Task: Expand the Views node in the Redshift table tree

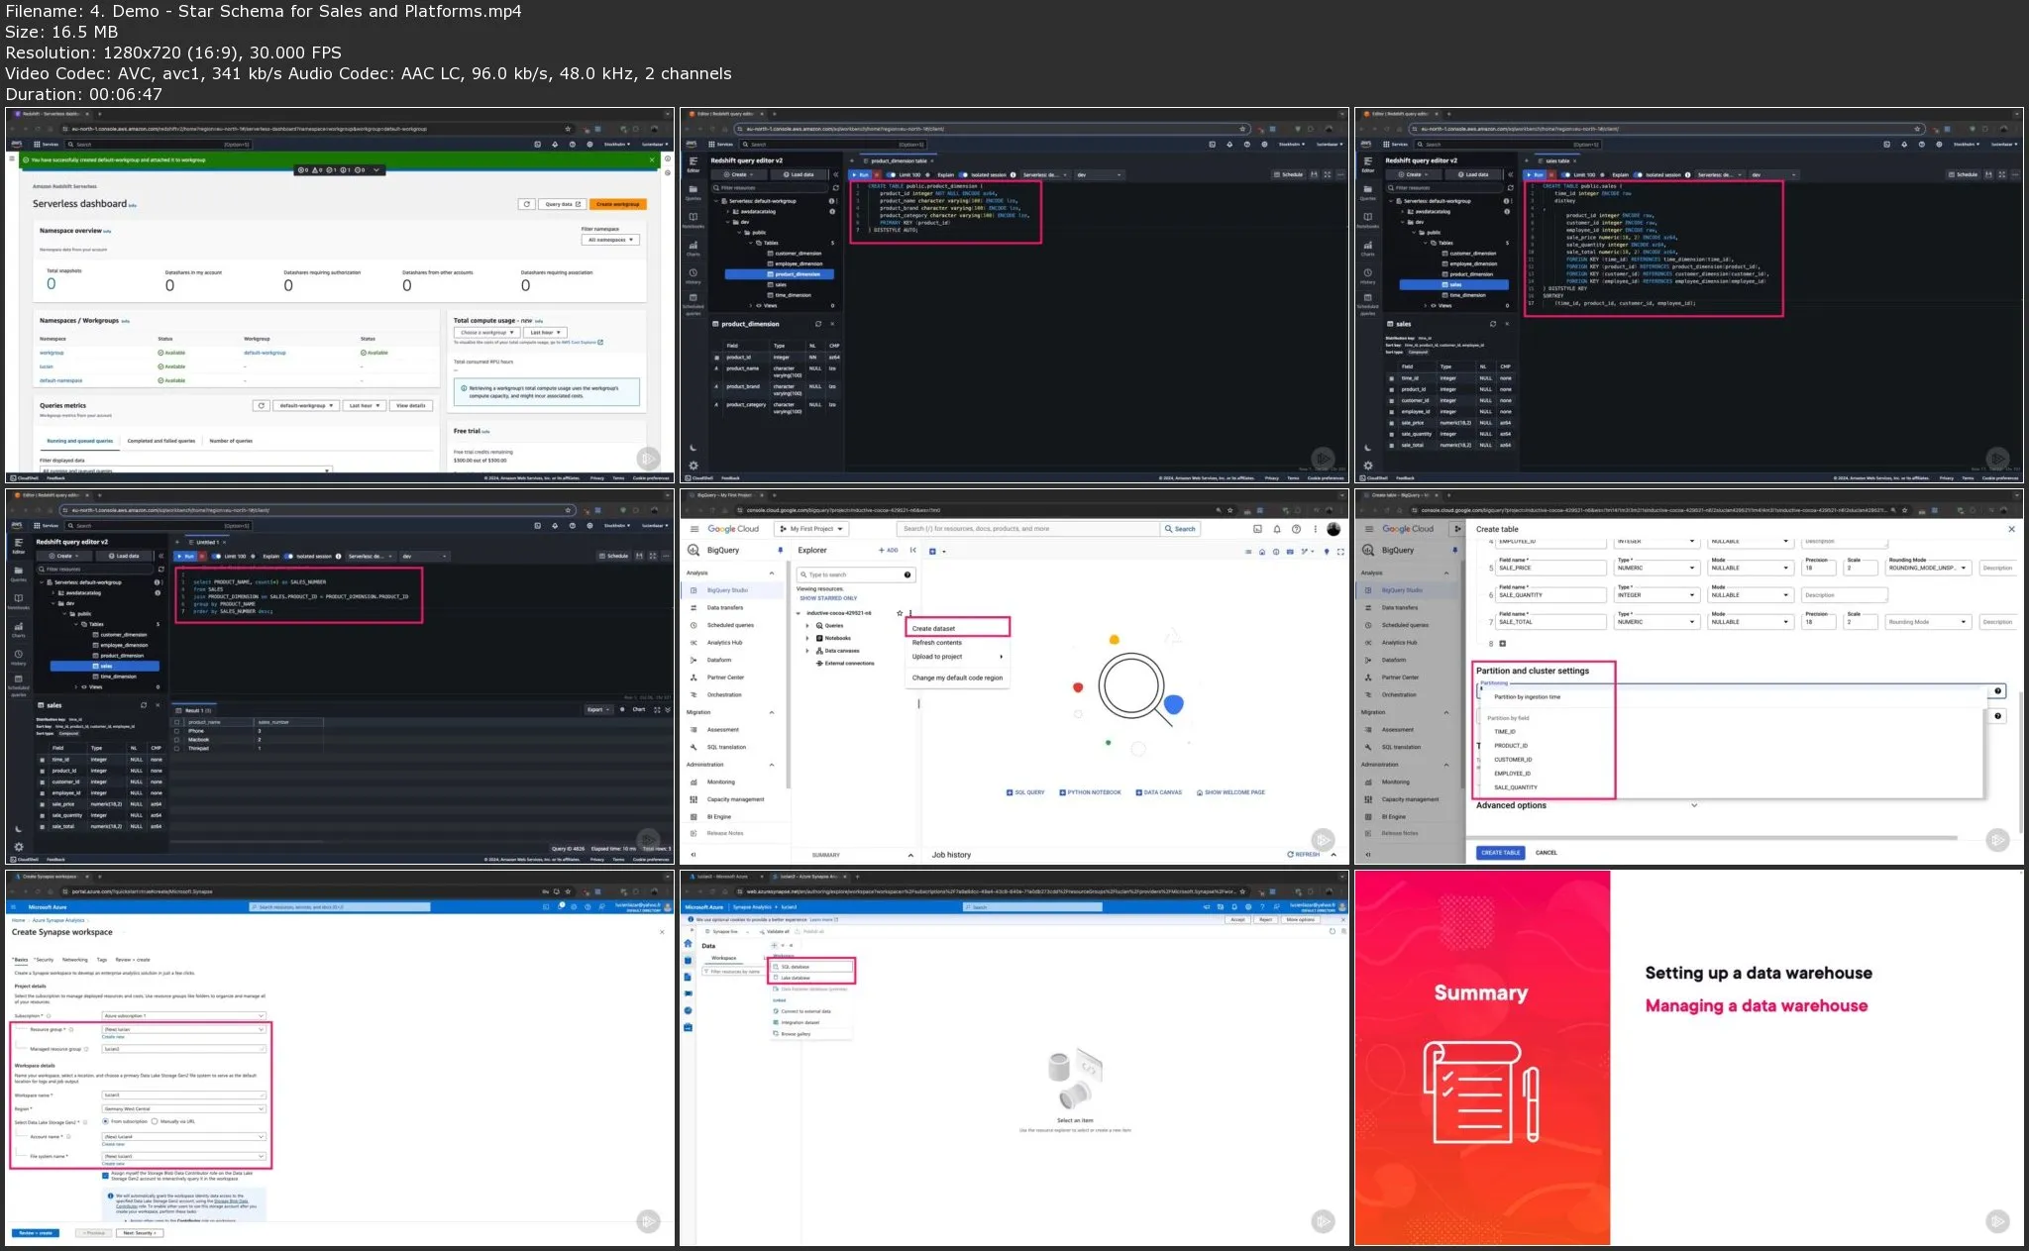Action: (751, 306)
